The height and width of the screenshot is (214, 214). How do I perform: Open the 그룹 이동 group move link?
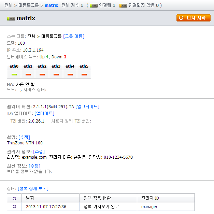[73, 36]
